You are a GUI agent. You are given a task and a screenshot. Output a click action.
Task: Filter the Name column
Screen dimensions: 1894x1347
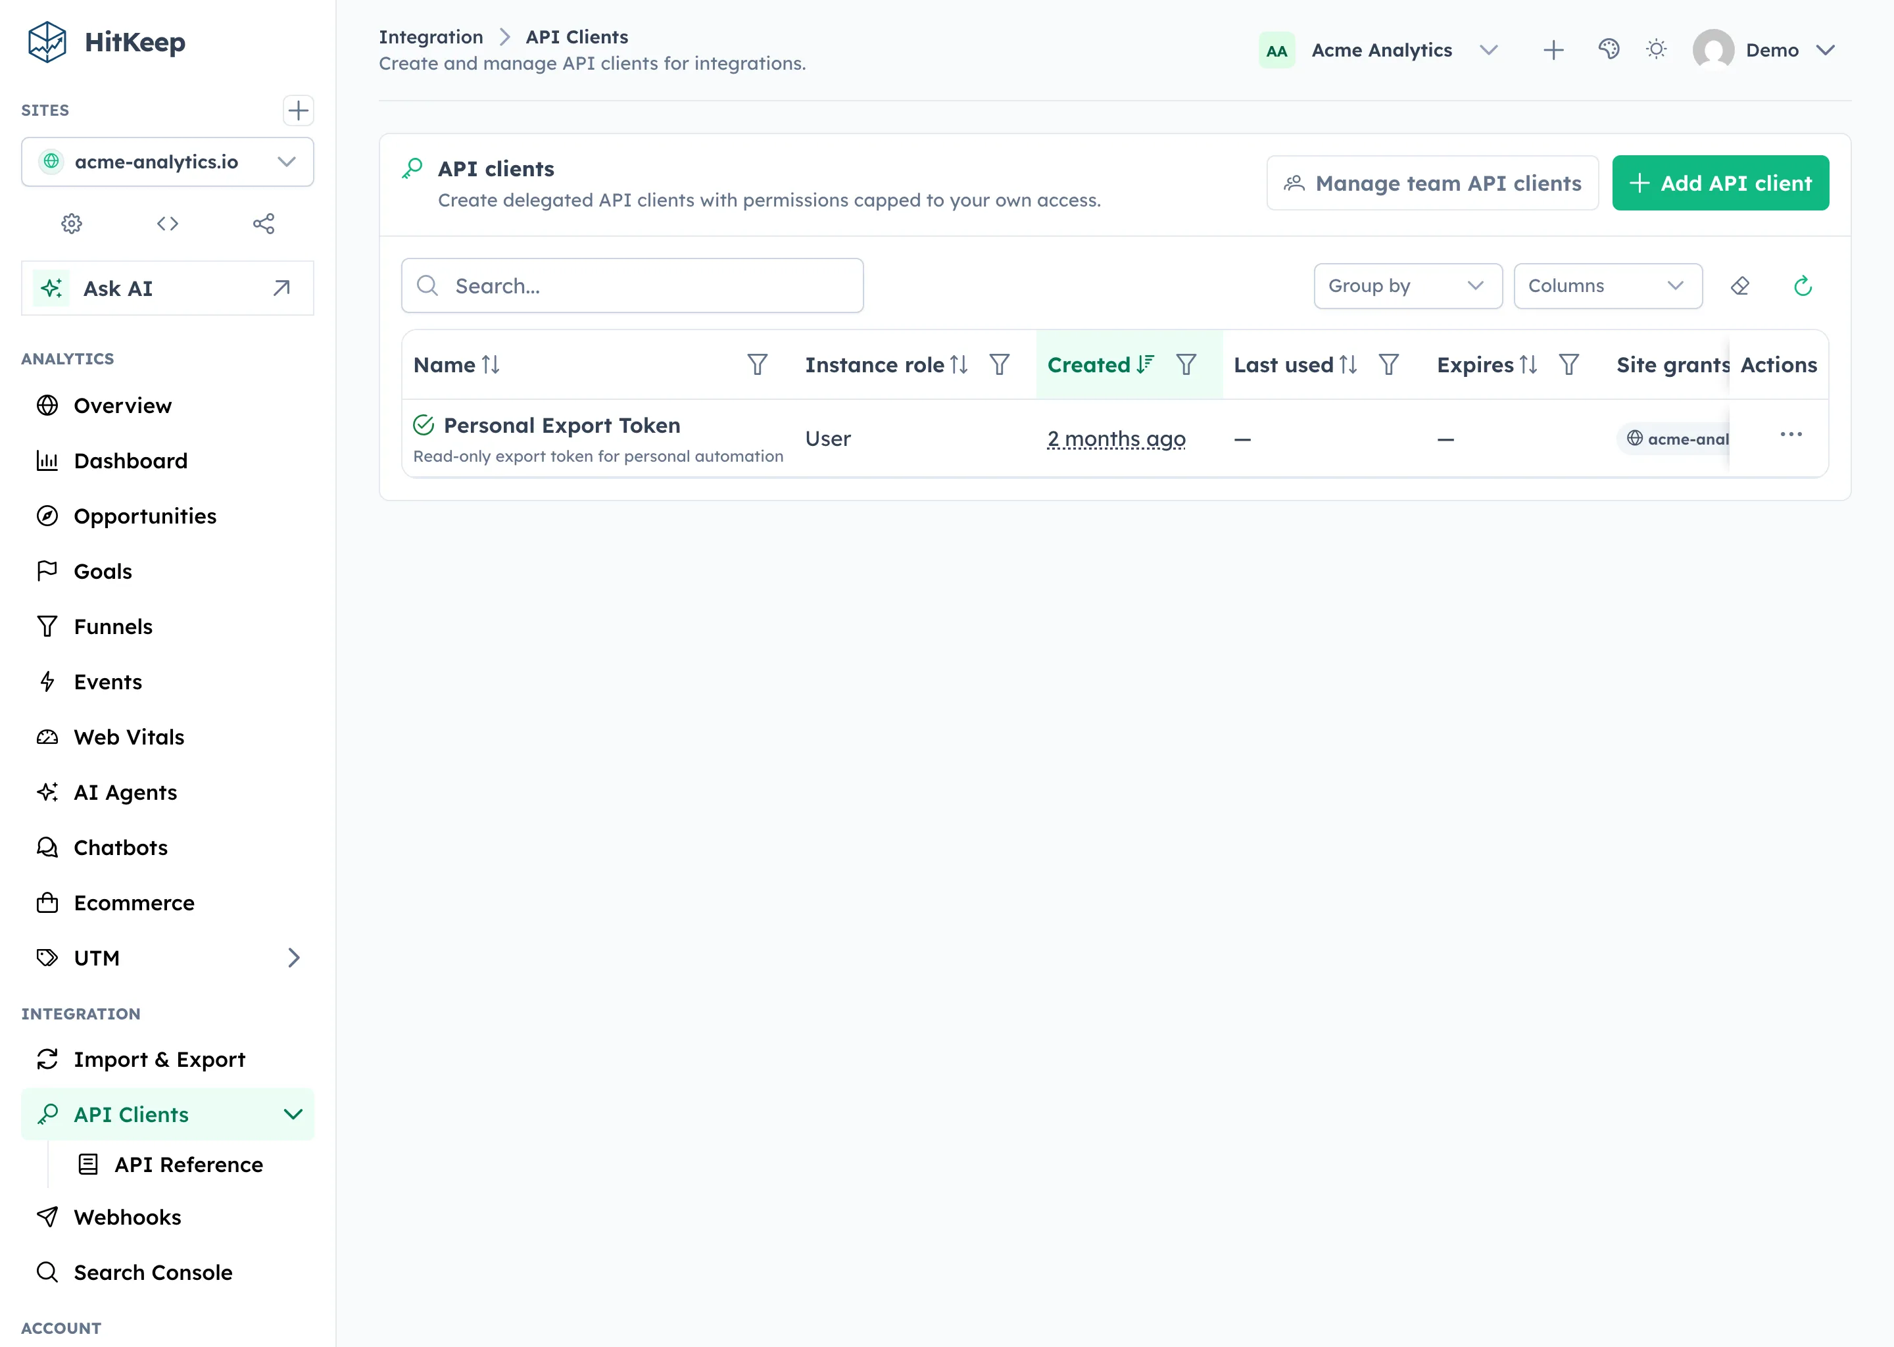coord(757,365)
